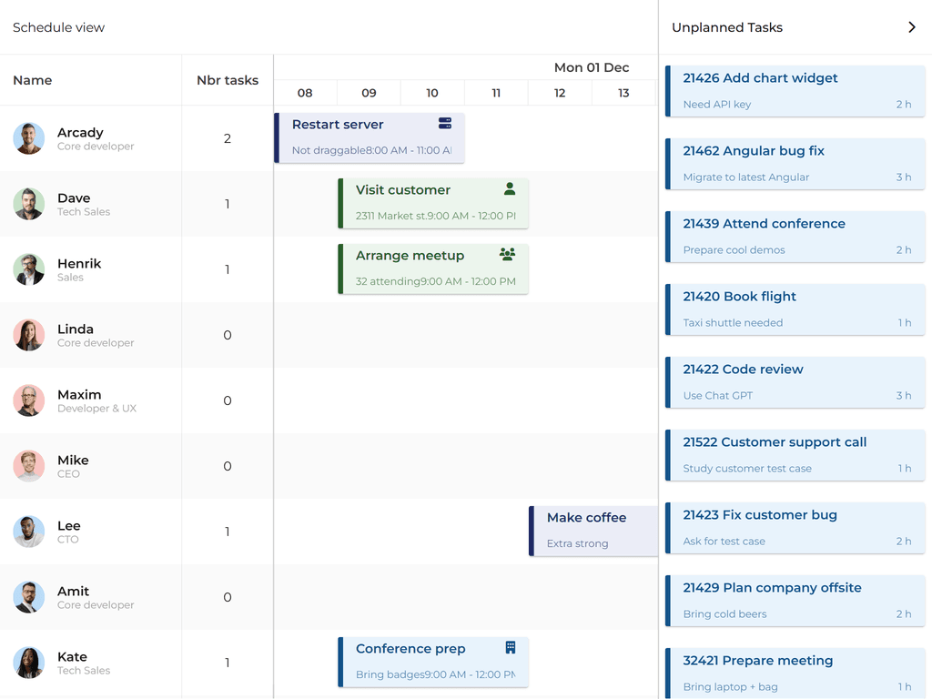The width and height of the screenshot is (932, 699).
Task: Open the 21462 Angular bug fix task
Action: point(796,164)
